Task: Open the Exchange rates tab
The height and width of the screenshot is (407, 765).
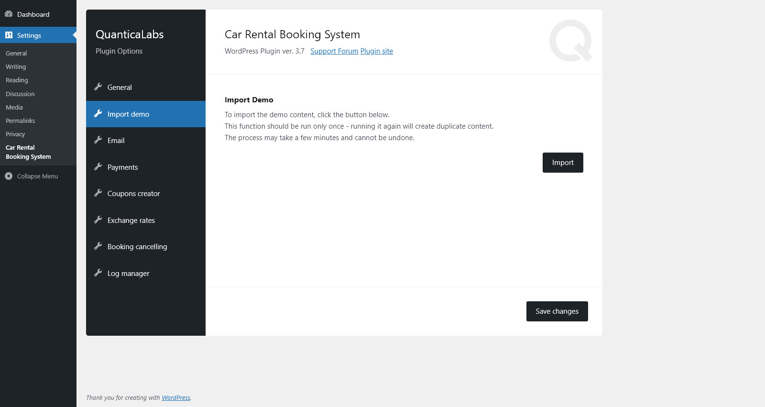Action: (146, 220)
